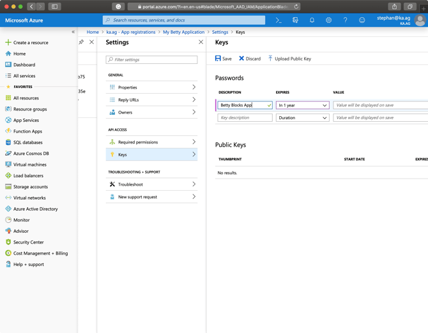The image size is (428, 333).
Task: Click My Betty Application breadcrumb
Action: coord(184,32)
